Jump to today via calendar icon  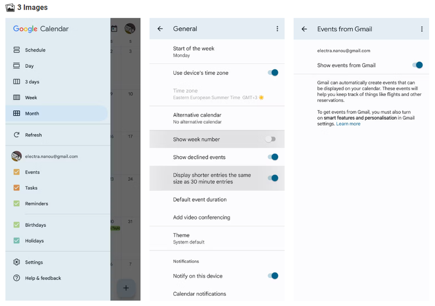coord(114,29)
